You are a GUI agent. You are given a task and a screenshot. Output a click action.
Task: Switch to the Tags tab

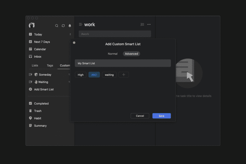50,65
